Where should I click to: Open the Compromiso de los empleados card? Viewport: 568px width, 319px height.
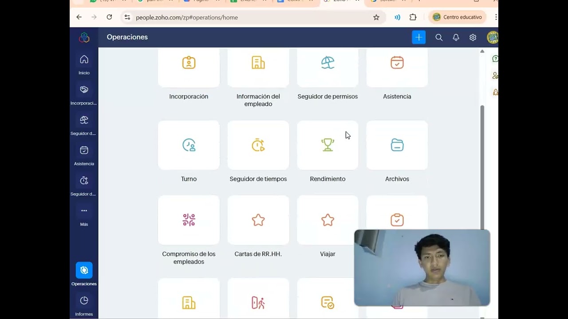pyautogui.click(x=189, y=220)
